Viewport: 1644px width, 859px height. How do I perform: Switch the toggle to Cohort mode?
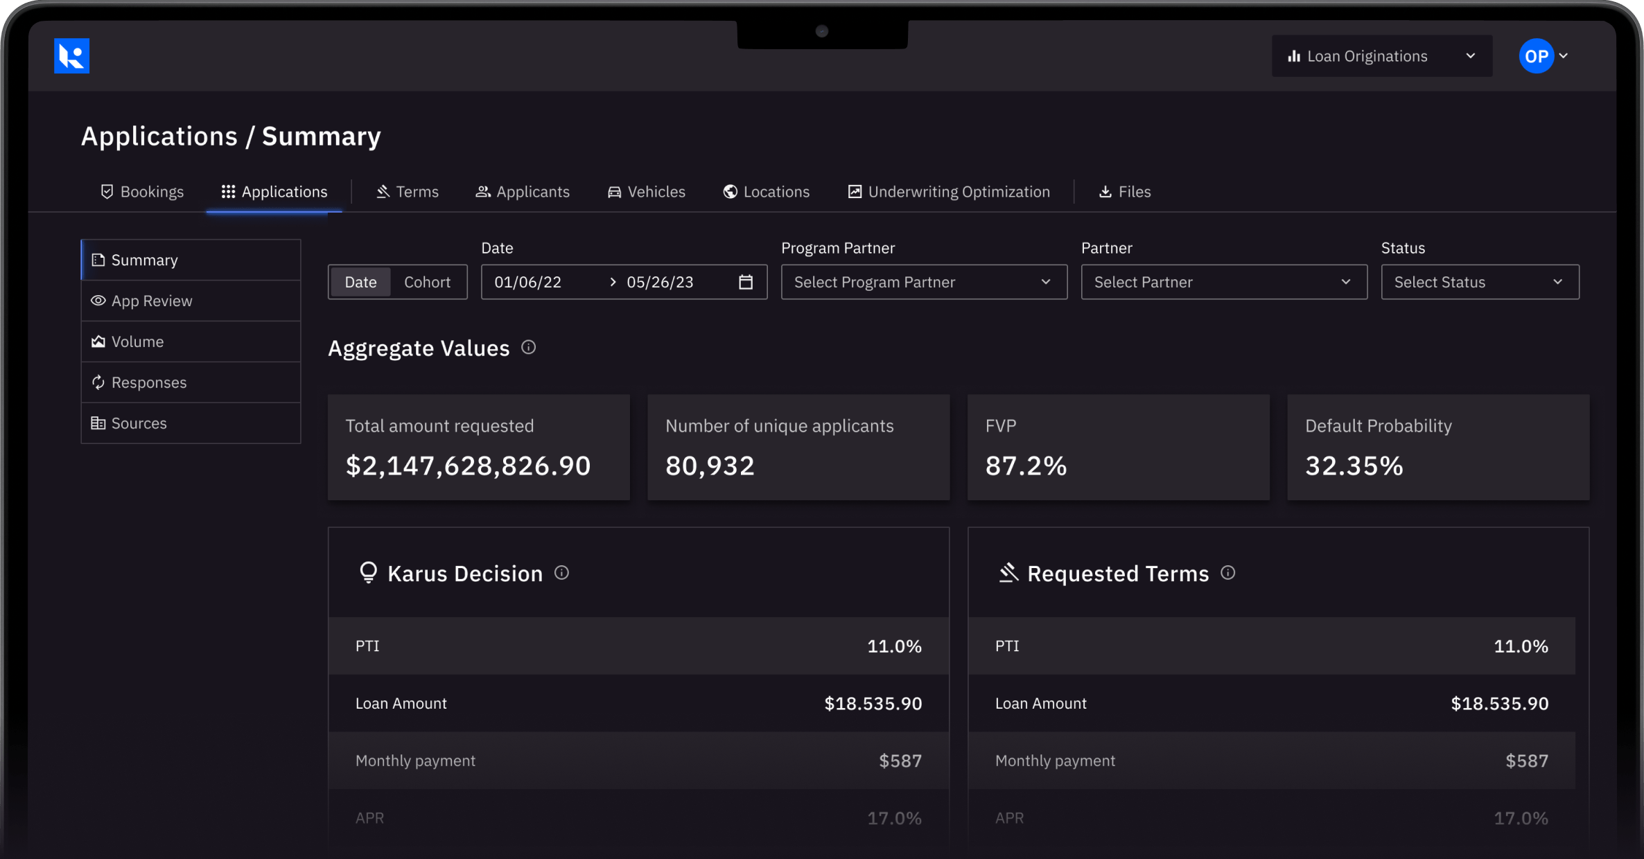point(427,282)
